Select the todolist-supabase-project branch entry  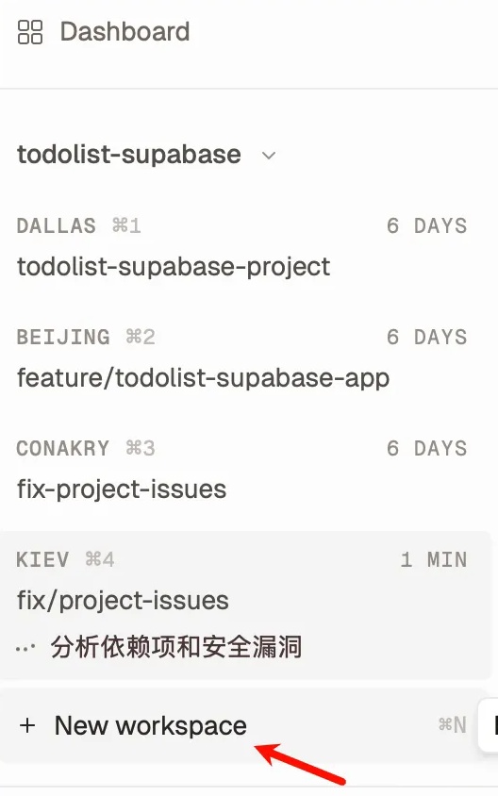[174, 267]
